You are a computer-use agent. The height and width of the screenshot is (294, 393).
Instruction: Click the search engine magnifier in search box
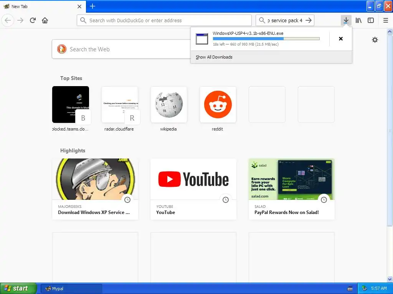click(x=262, y=20)
